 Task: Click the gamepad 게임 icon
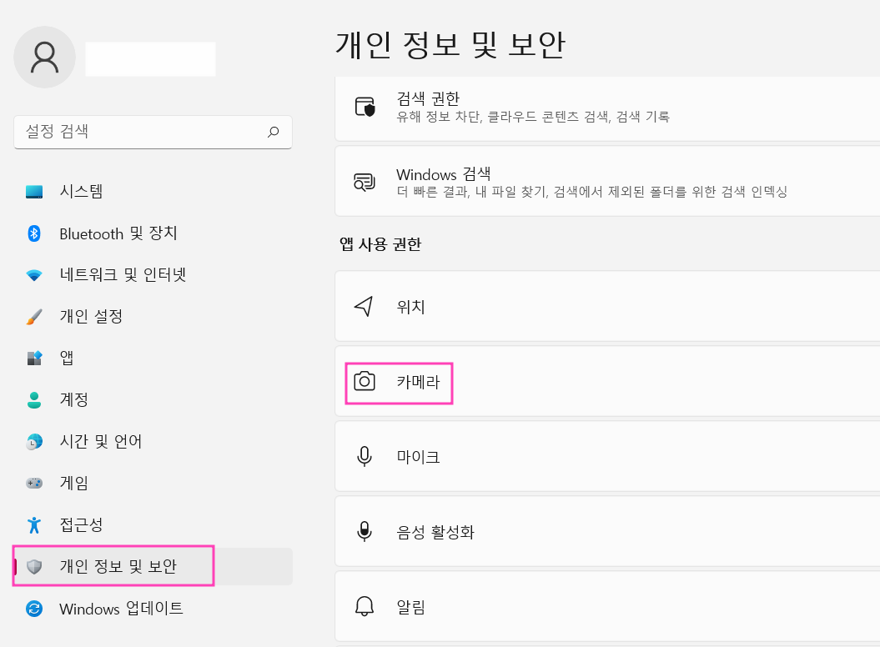[34, 483]
